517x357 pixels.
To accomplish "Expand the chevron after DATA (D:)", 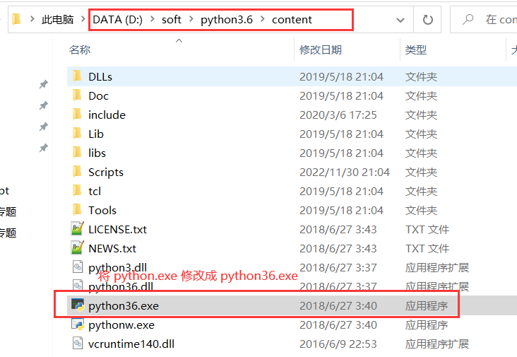I will pos(153,19).
